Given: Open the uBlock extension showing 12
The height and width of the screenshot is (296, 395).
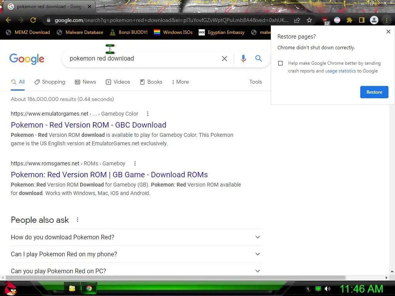Looking at the screenshot, I should point(325,21).
